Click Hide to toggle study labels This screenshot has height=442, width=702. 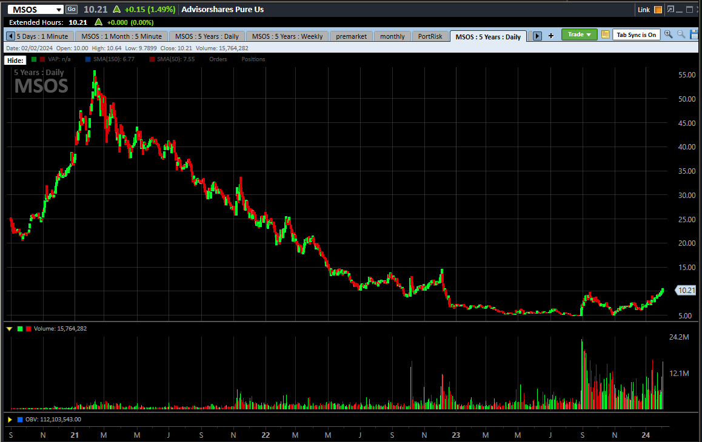(15, 60)
